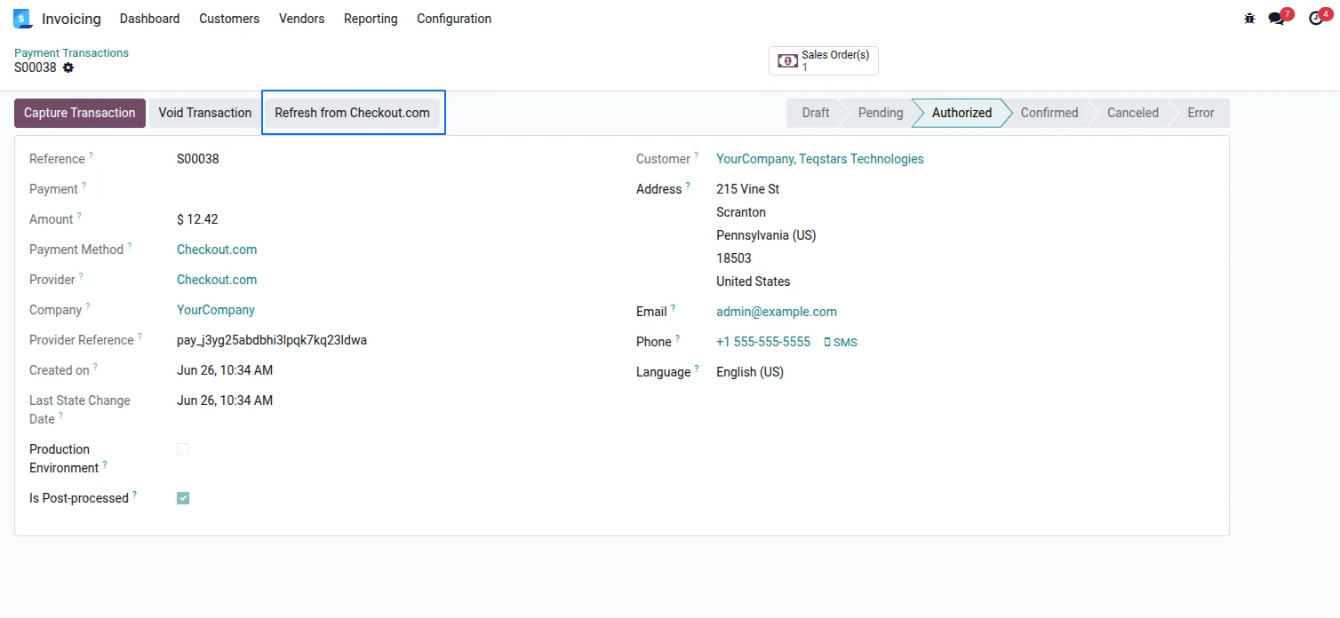Click the Sales Order(s) money icon
This screenshot has width=1340, height=618.
tap(787, 60)
